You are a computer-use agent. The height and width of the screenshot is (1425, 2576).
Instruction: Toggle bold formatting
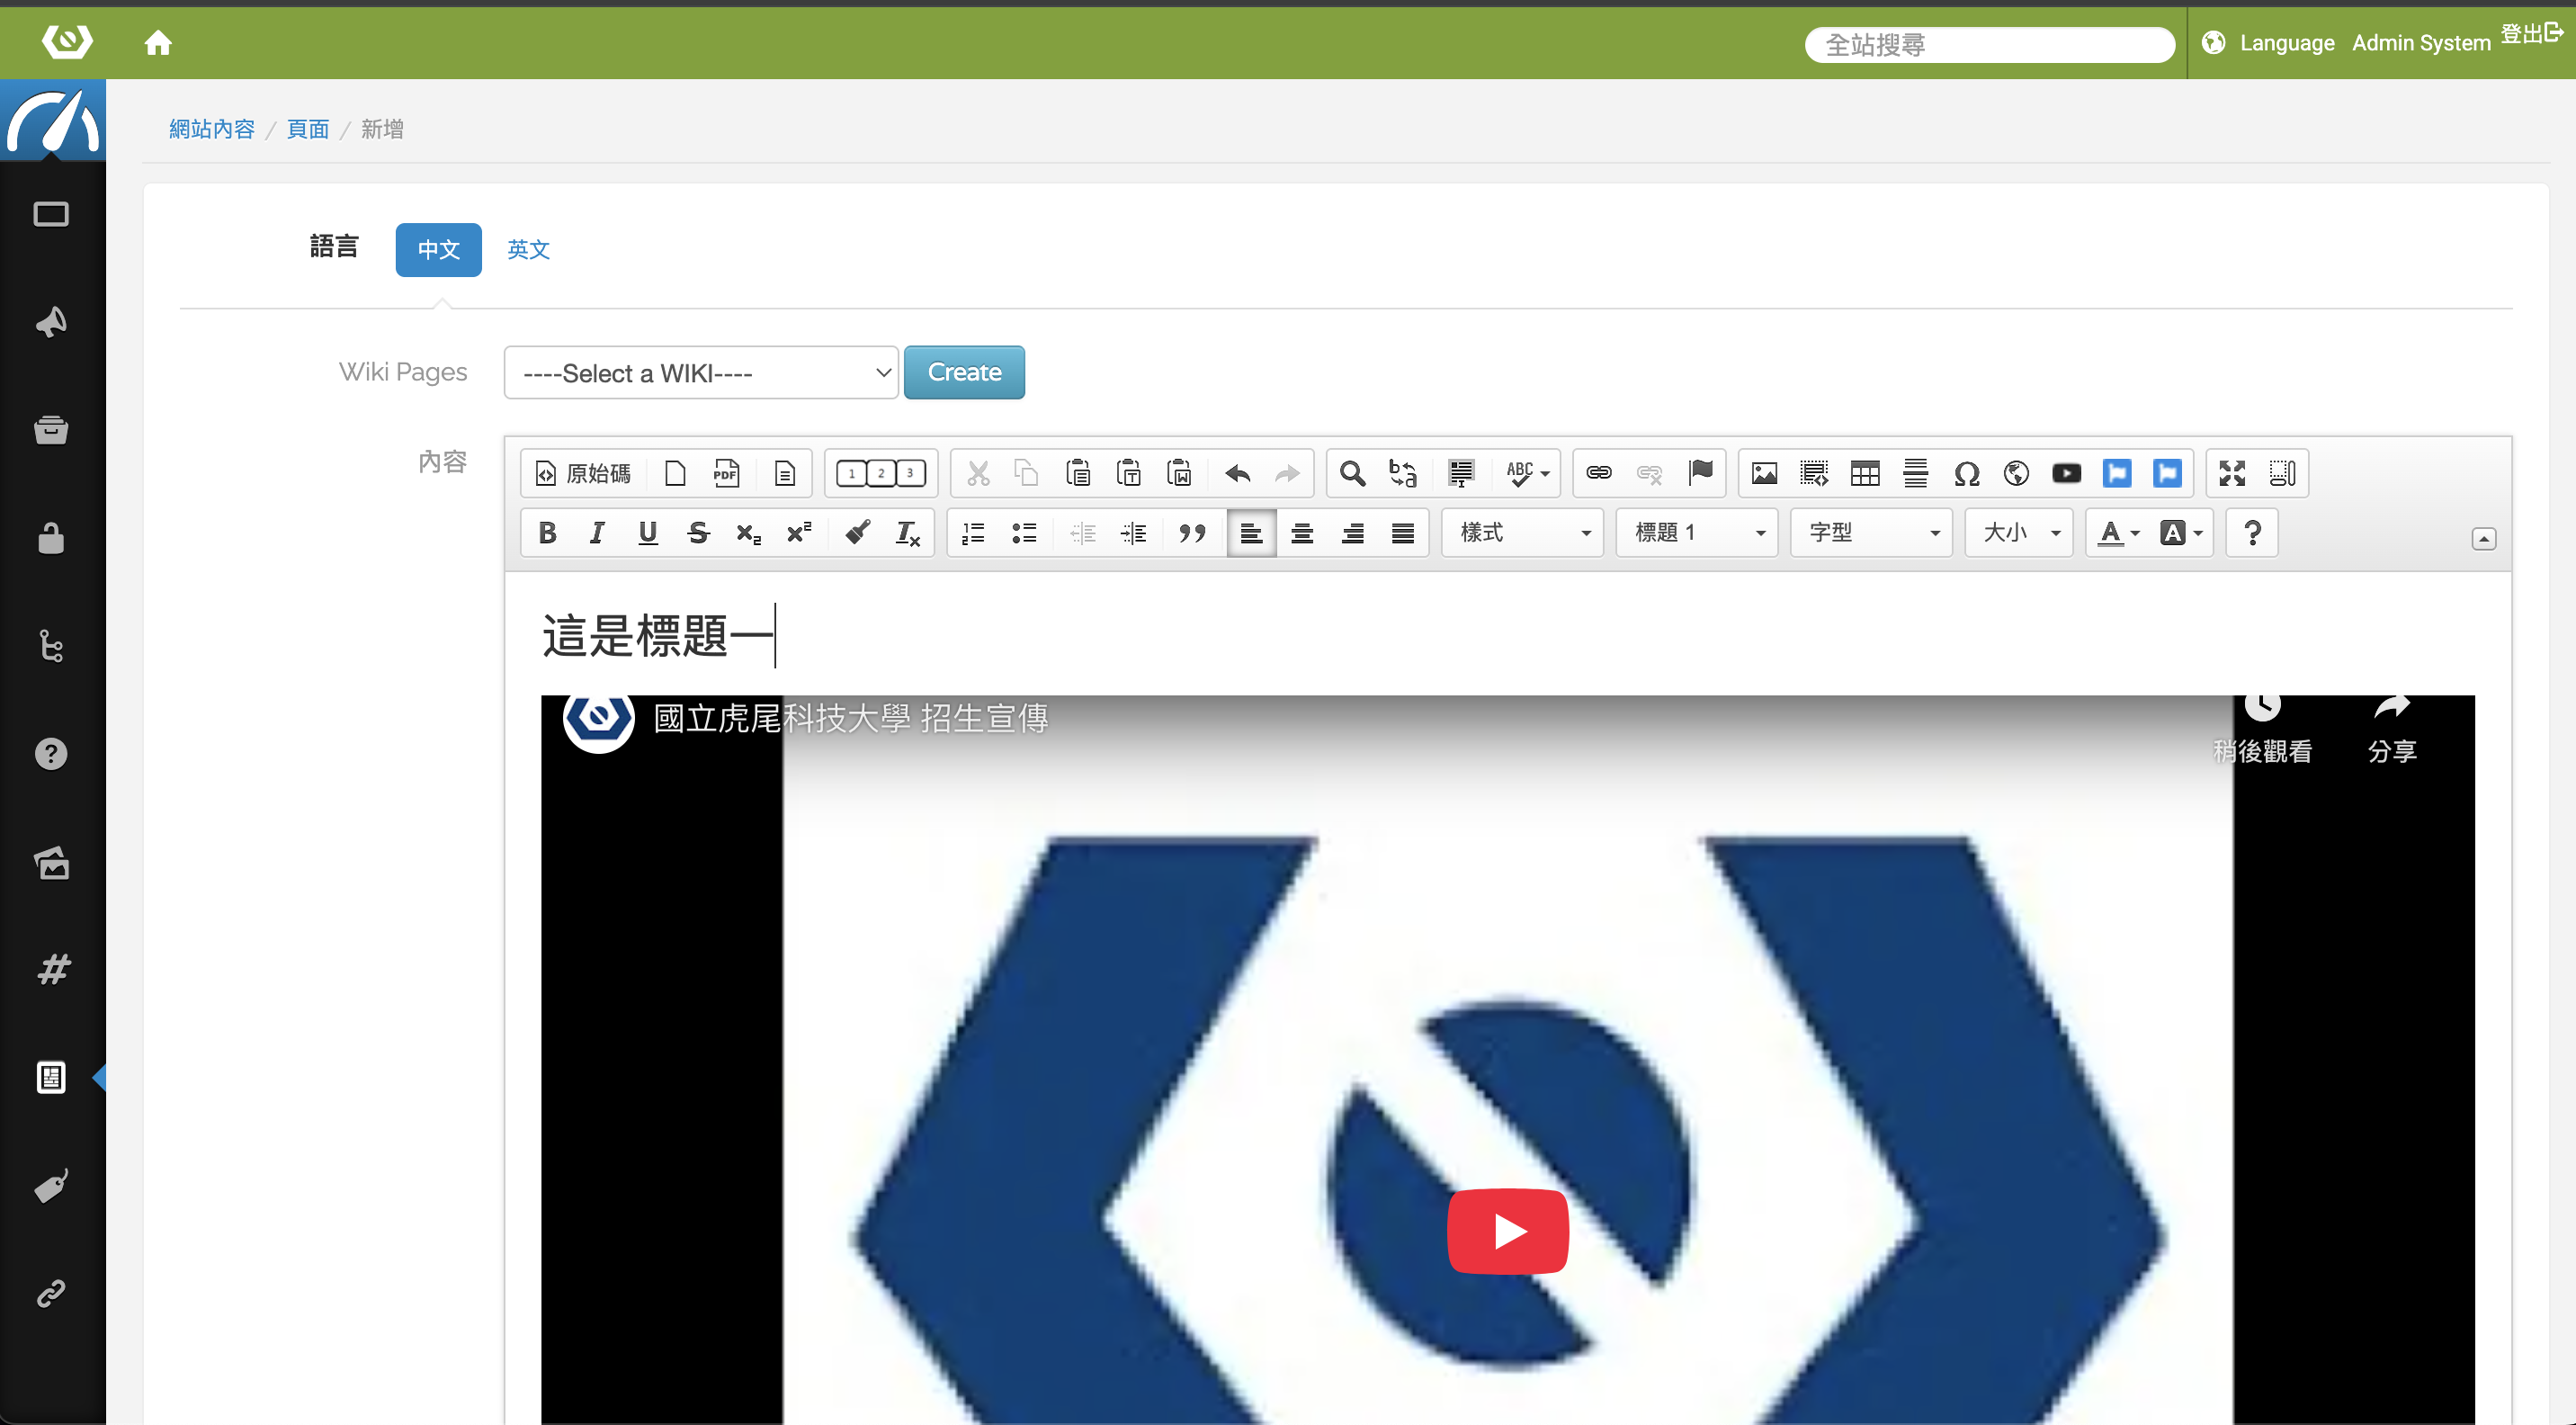547,533
